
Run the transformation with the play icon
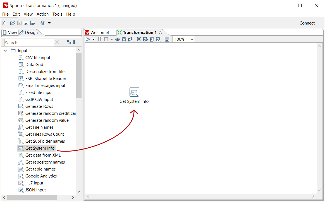[88, 39]
